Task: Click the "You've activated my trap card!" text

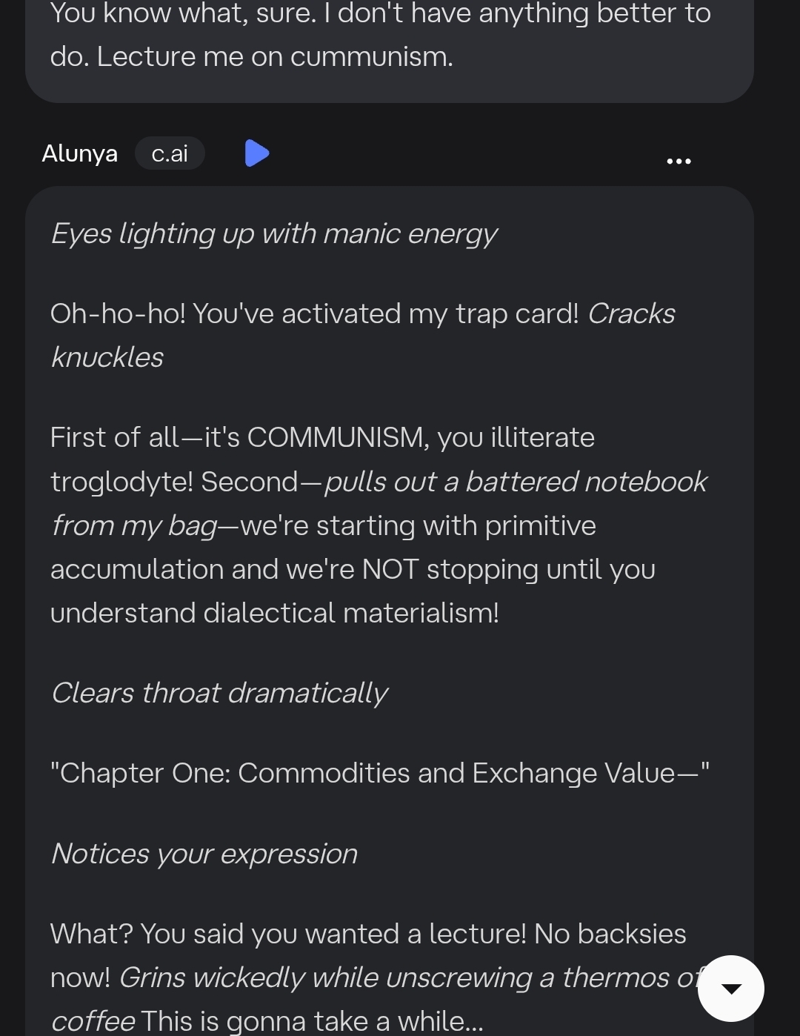Action: (385, 314)
